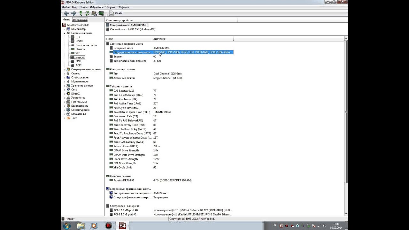Open media player from taskbar
Screen dimensions: 409x230
(94, 226)
